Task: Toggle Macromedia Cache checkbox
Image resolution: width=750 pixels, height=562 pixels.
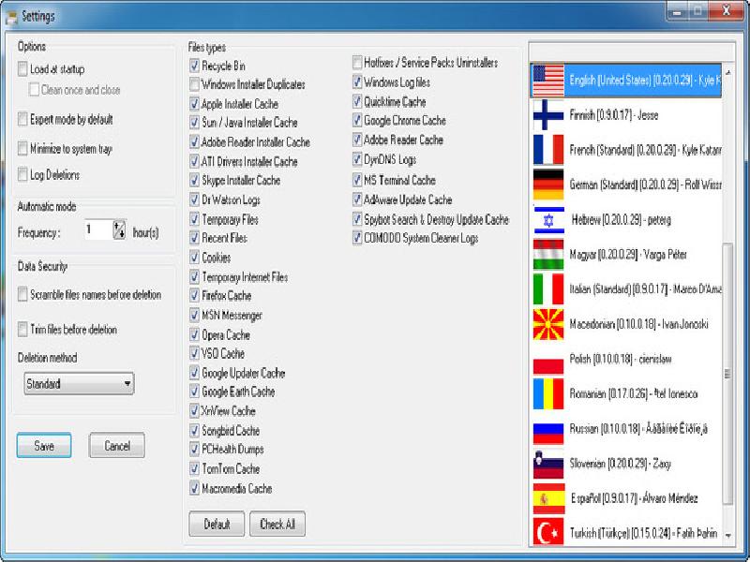Action: [194, 488]
